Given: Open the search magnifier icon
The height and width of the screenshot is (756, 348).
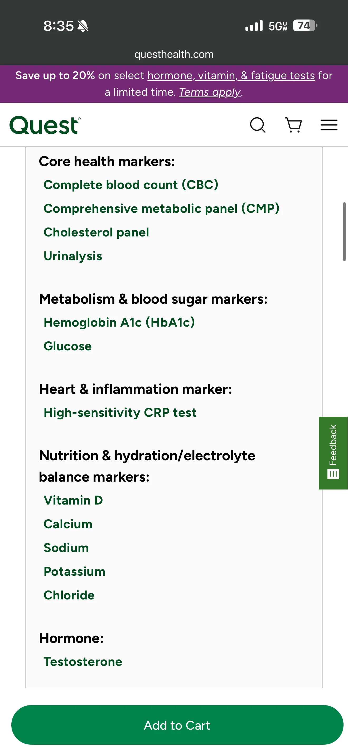Looking at the screenshot, I should click(x=258, y=125).
